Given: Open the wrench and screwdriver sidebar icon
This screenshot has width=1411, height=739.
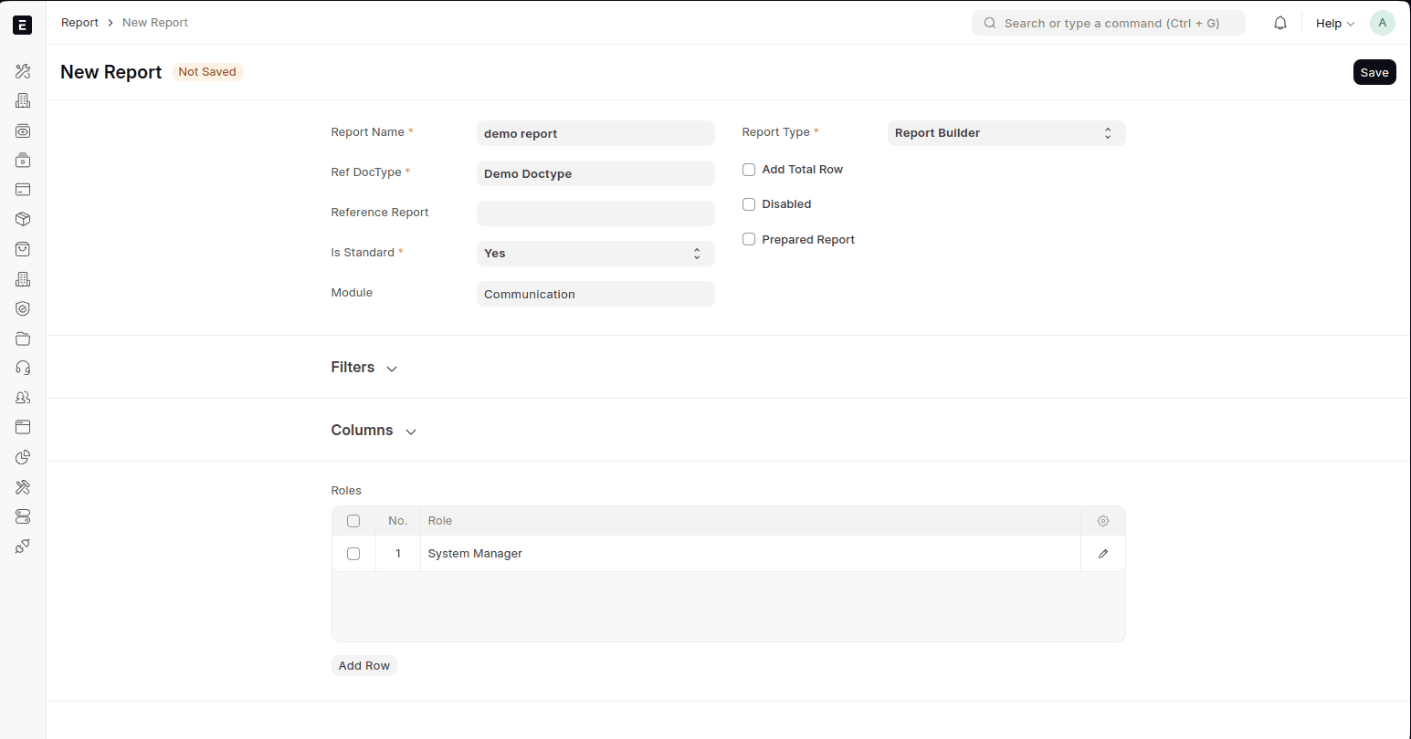Looking at the screenshot, I should (23, 71).
